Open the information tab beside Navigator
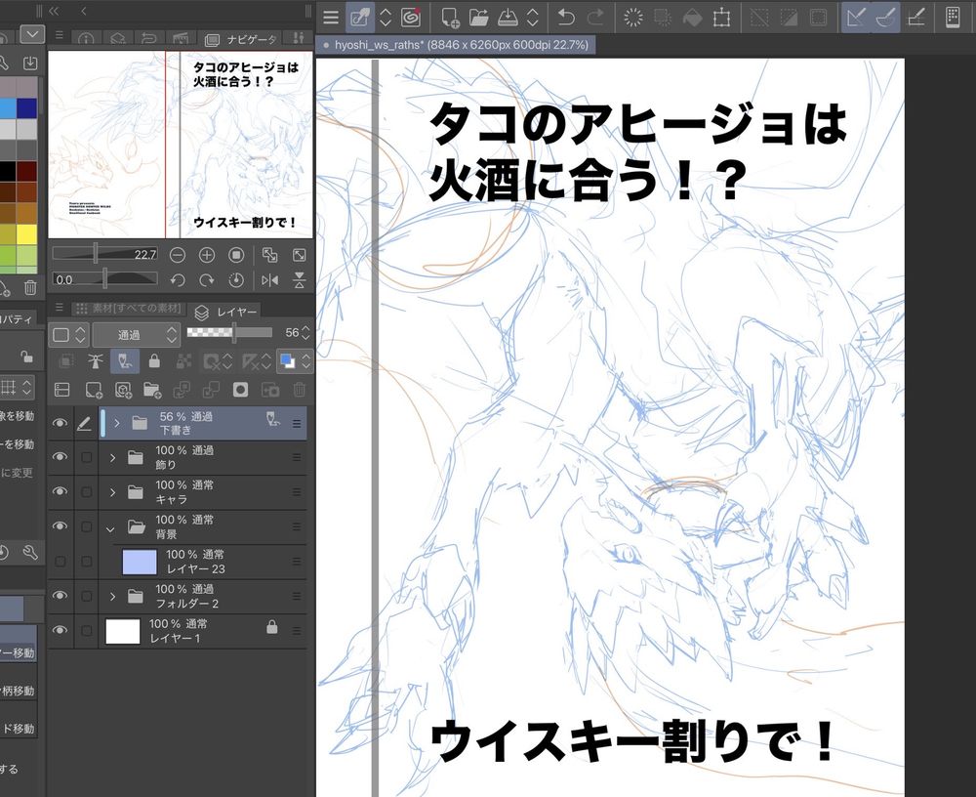This screenshot has width=976, height=797. (86, 40)
